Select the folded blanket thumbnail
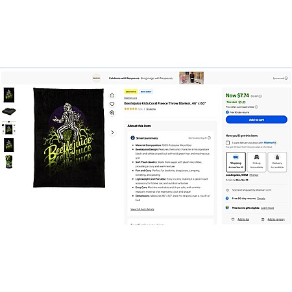 pyautogui.click(x=9, y=112)
